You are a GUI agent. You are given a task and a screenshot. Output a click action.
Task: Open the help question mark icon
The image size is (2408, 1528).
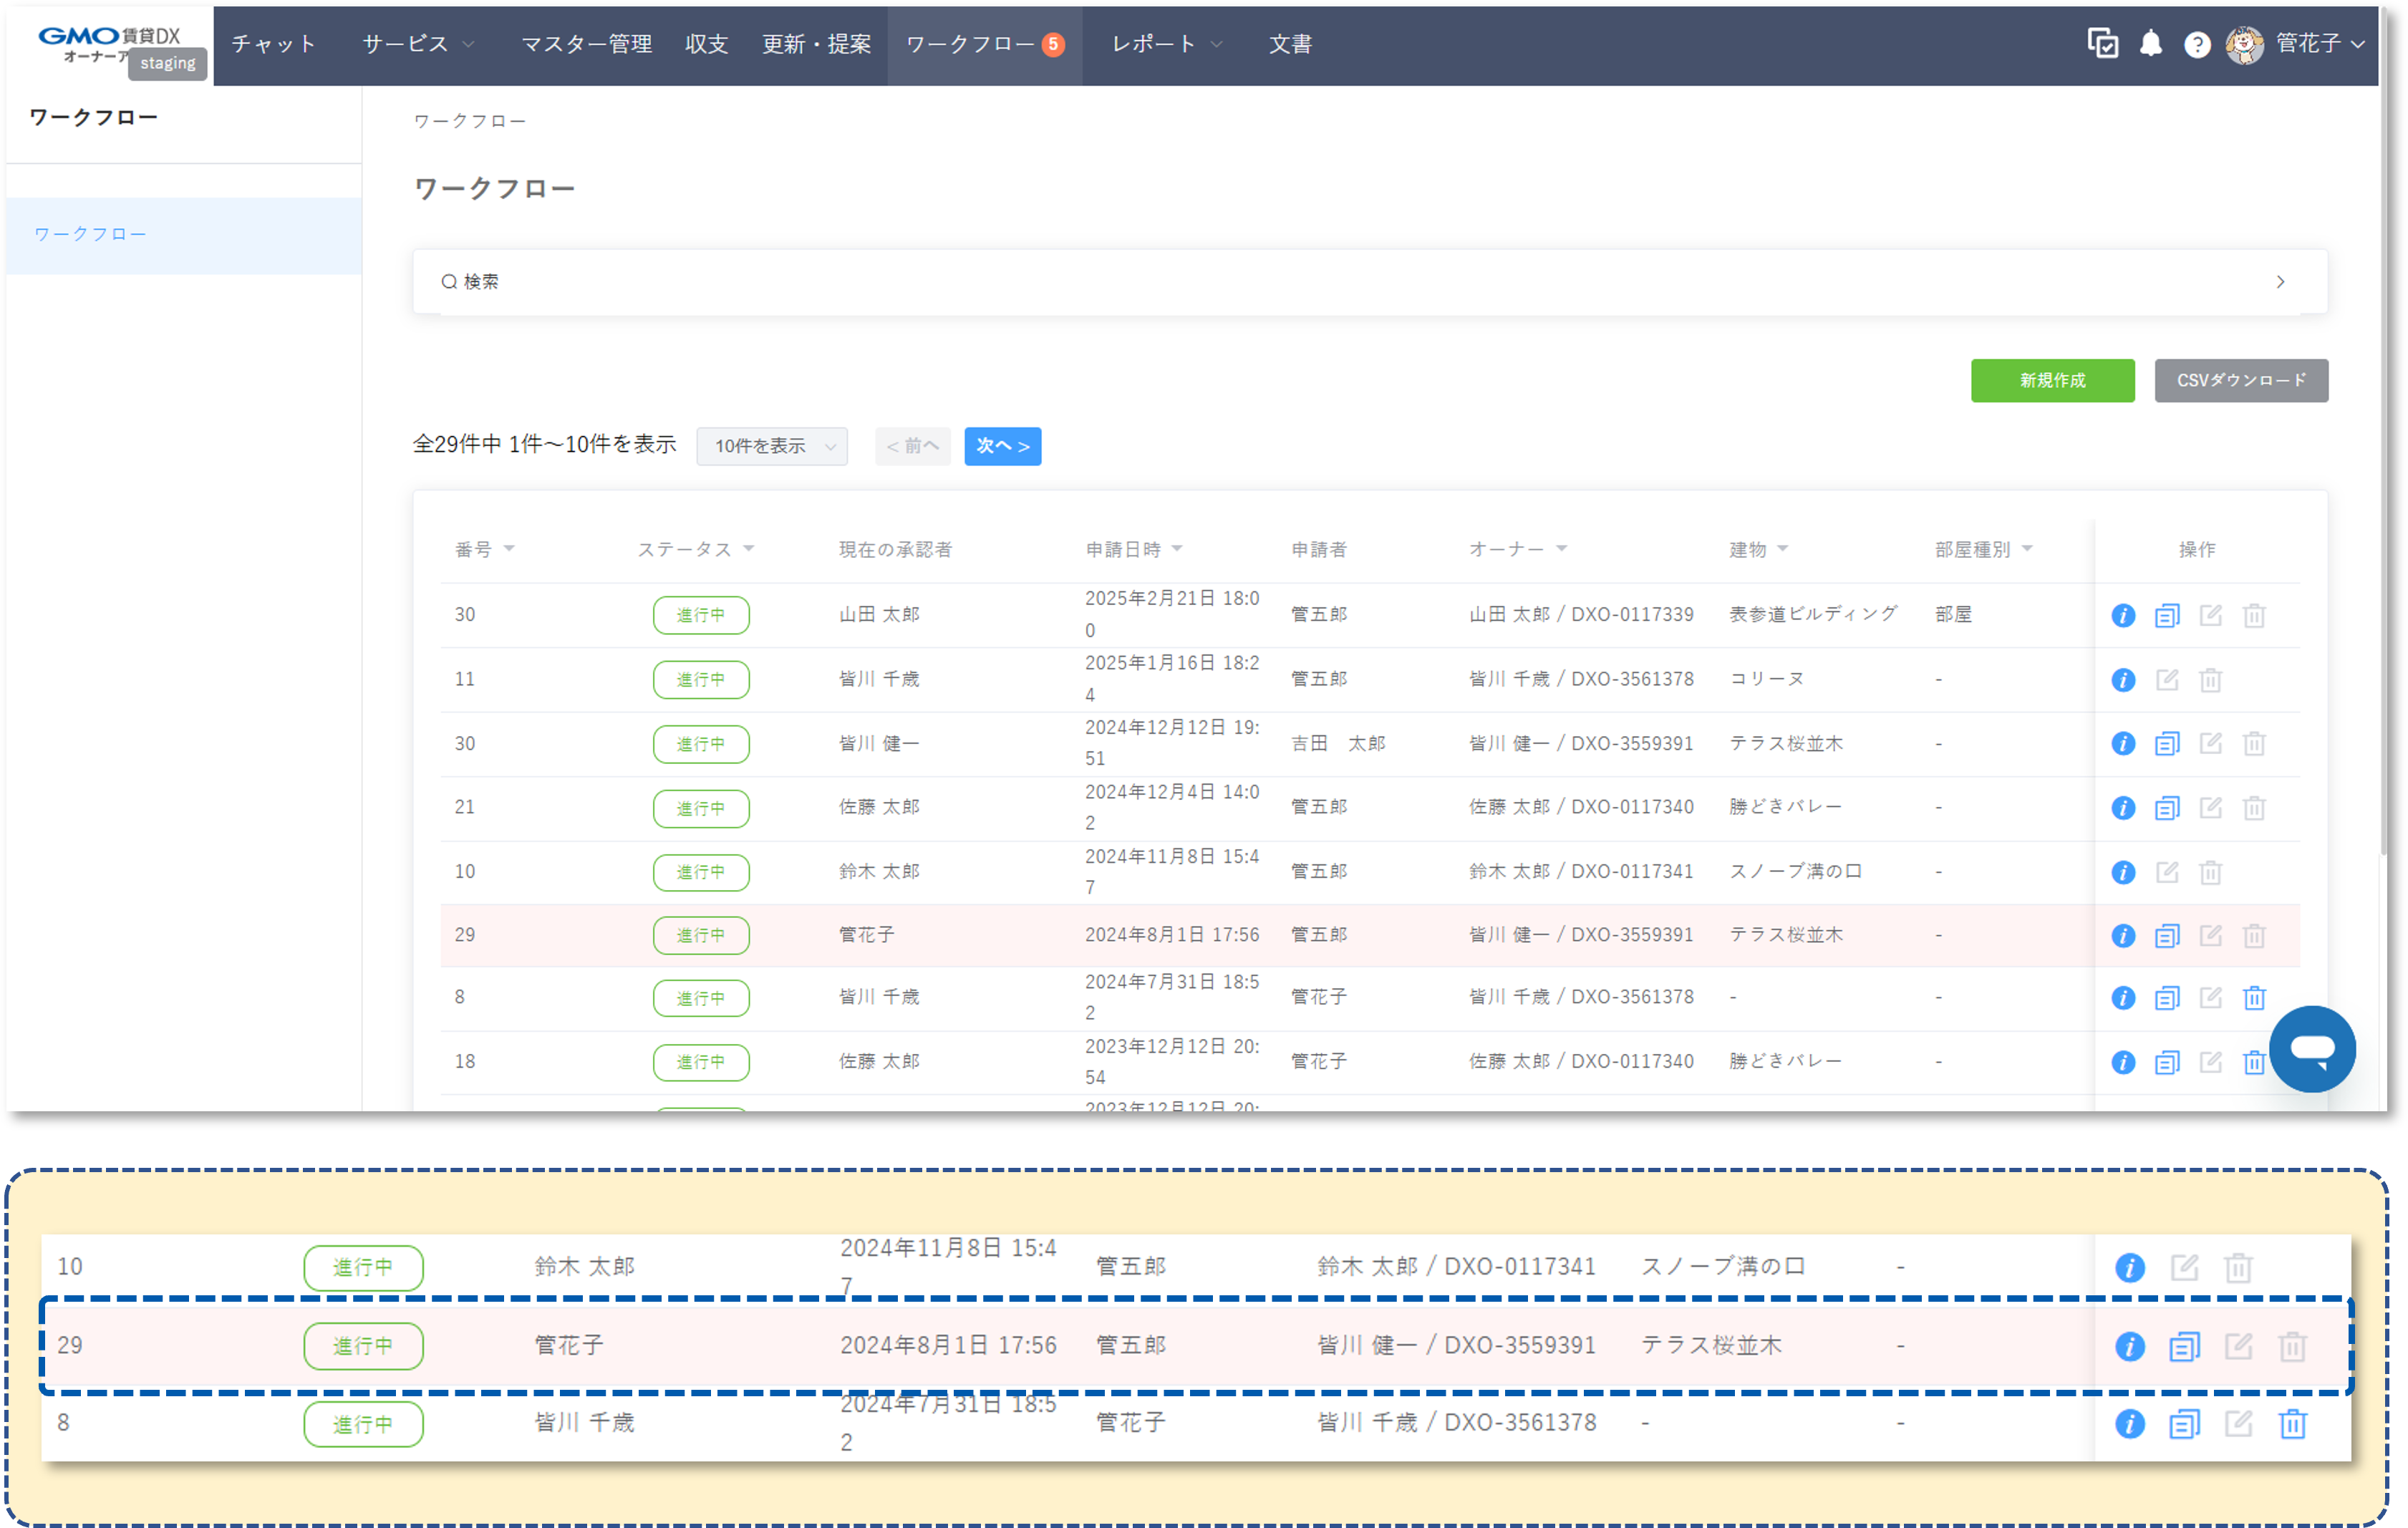click(2196, 45)
